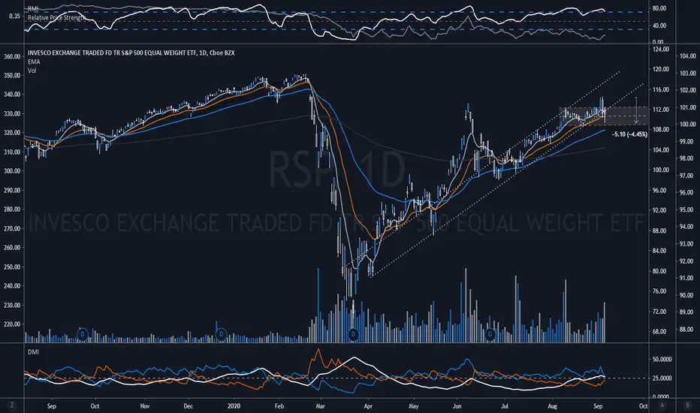Open the dividend marker from late March
700x413 pixels.
[x=354, y=334]
